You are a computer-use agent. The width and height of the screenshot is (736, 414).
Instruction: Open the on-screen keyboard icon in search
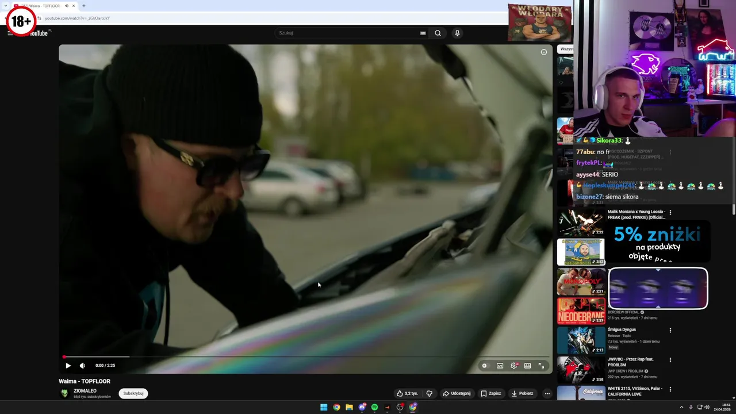[x=423, y=33]
